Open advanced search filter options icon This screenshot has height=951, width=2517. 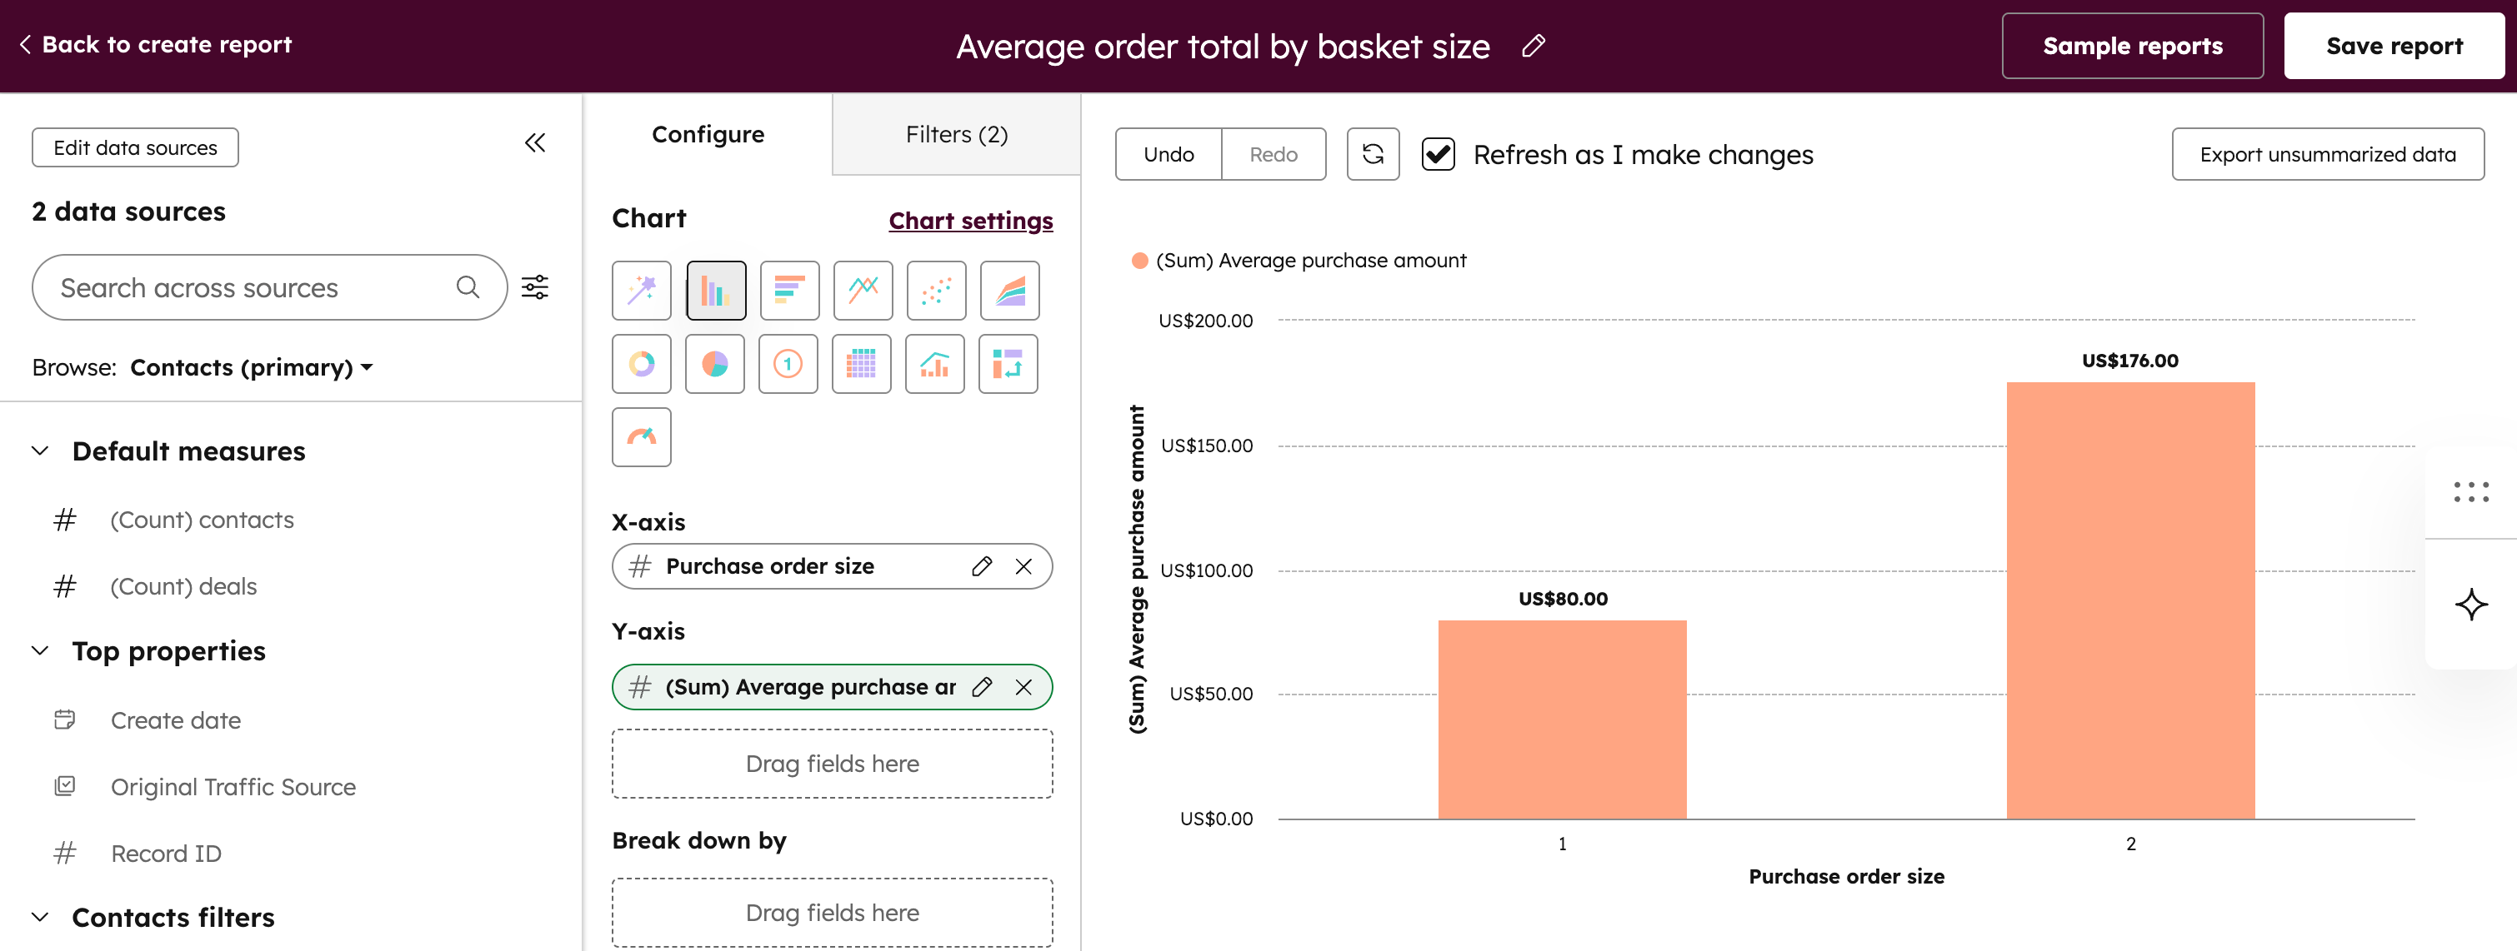pyautogui.click(x=535, y=287)
